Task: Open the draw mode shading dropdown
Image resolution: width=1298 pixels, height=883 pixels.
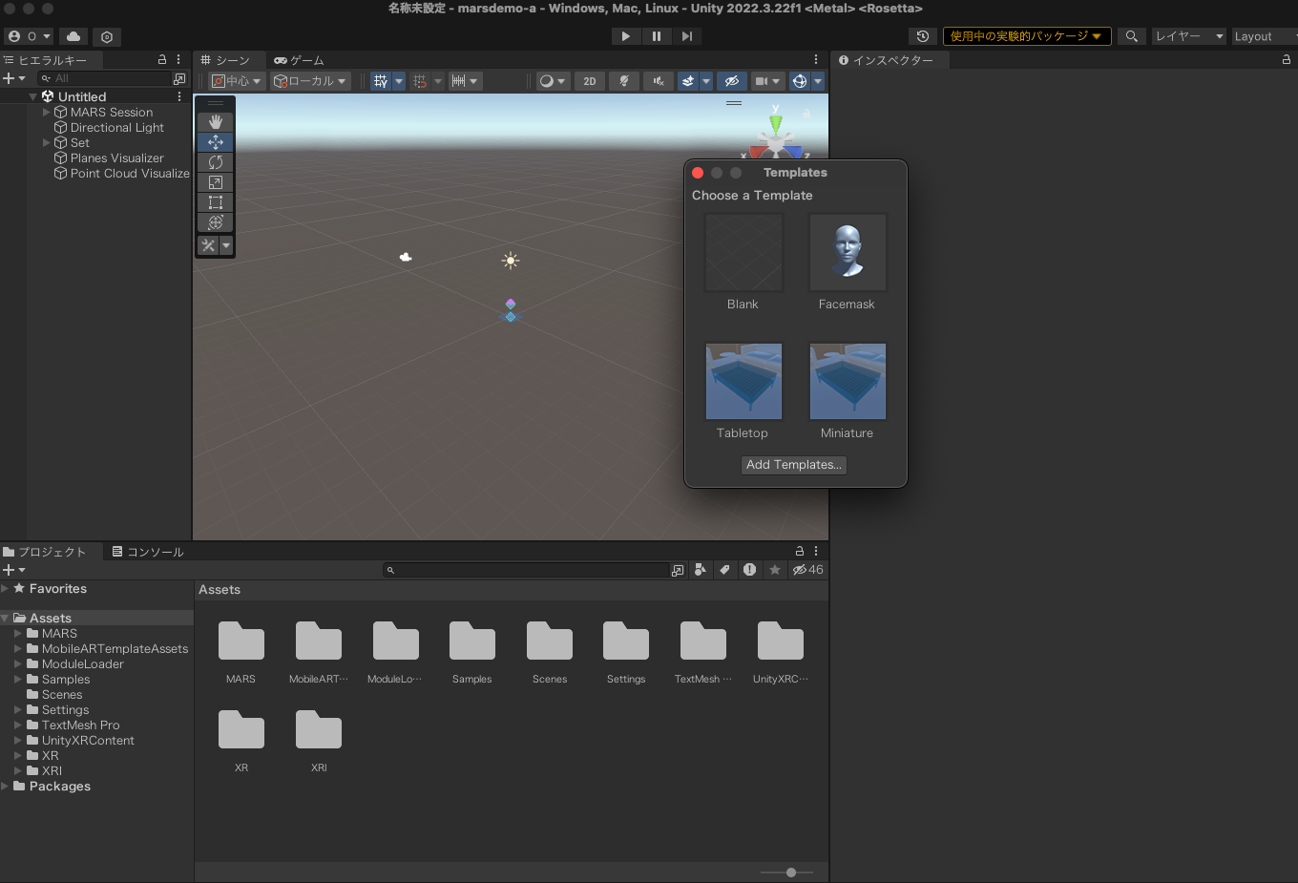Action: (553, 81)
